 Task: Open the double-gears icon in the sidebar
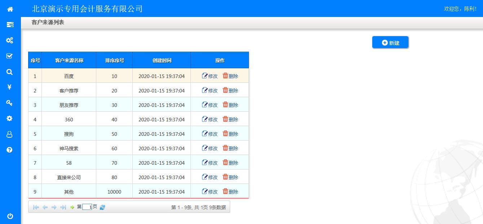(x=10, y=40)
